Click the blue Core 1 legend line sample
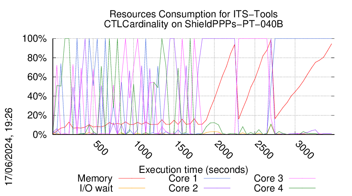Screen dimensions: 352x196 (217, 179)
